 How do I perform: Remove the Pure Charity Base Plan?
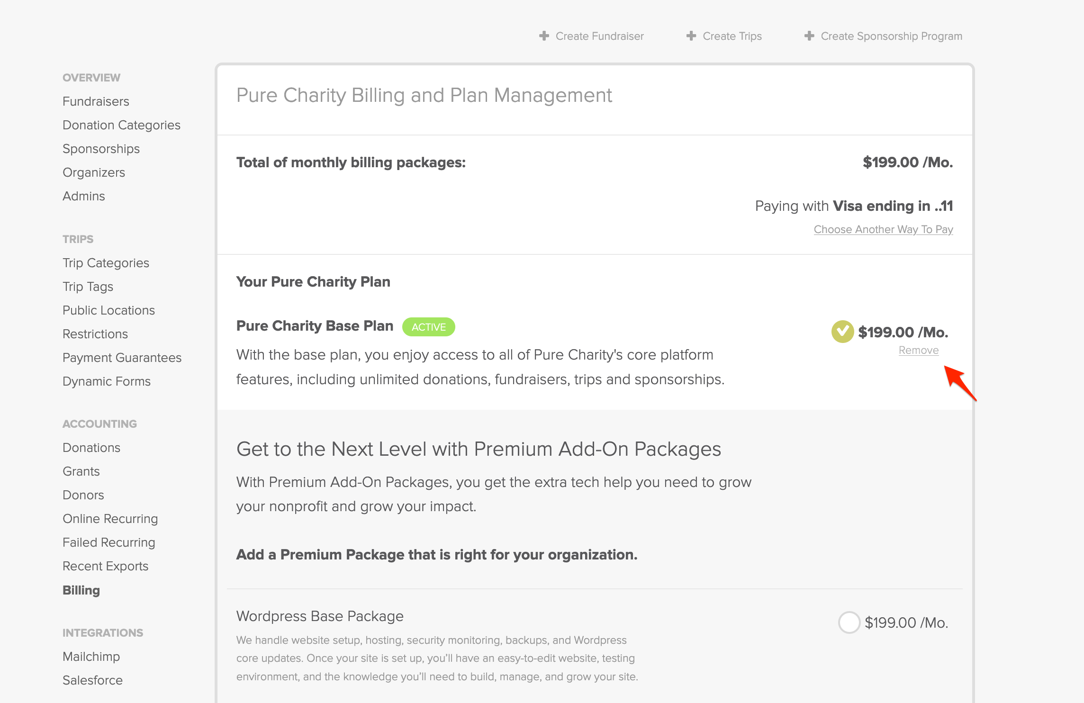(919, 350)
